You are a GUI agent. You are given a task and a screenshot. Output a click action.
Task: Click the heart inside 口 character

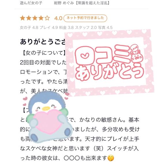point(85,55)
